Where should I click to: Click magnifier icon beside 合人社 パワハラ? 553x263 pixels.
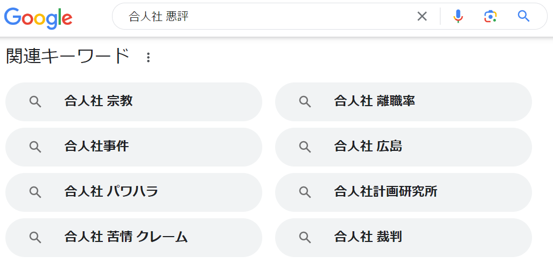pyautogui.click(x=35, y=192)
